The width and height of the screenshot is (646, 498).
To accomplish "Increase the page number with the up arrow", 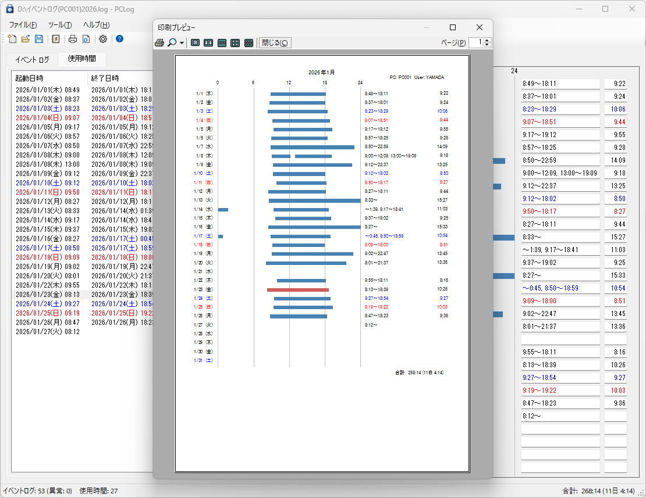I will (x=488, y=40).
